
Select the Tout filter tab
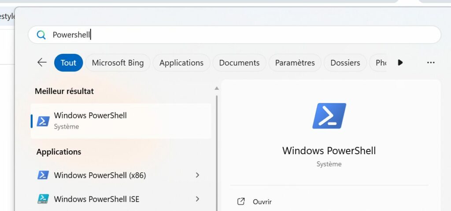[x=68, y=63]
